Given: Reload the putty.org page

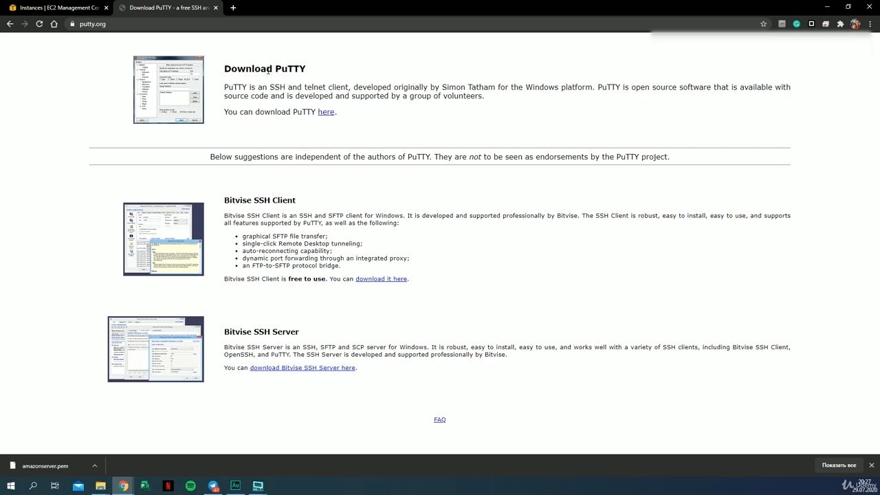Looking at the screenshot, I should [x=39, y=24].
